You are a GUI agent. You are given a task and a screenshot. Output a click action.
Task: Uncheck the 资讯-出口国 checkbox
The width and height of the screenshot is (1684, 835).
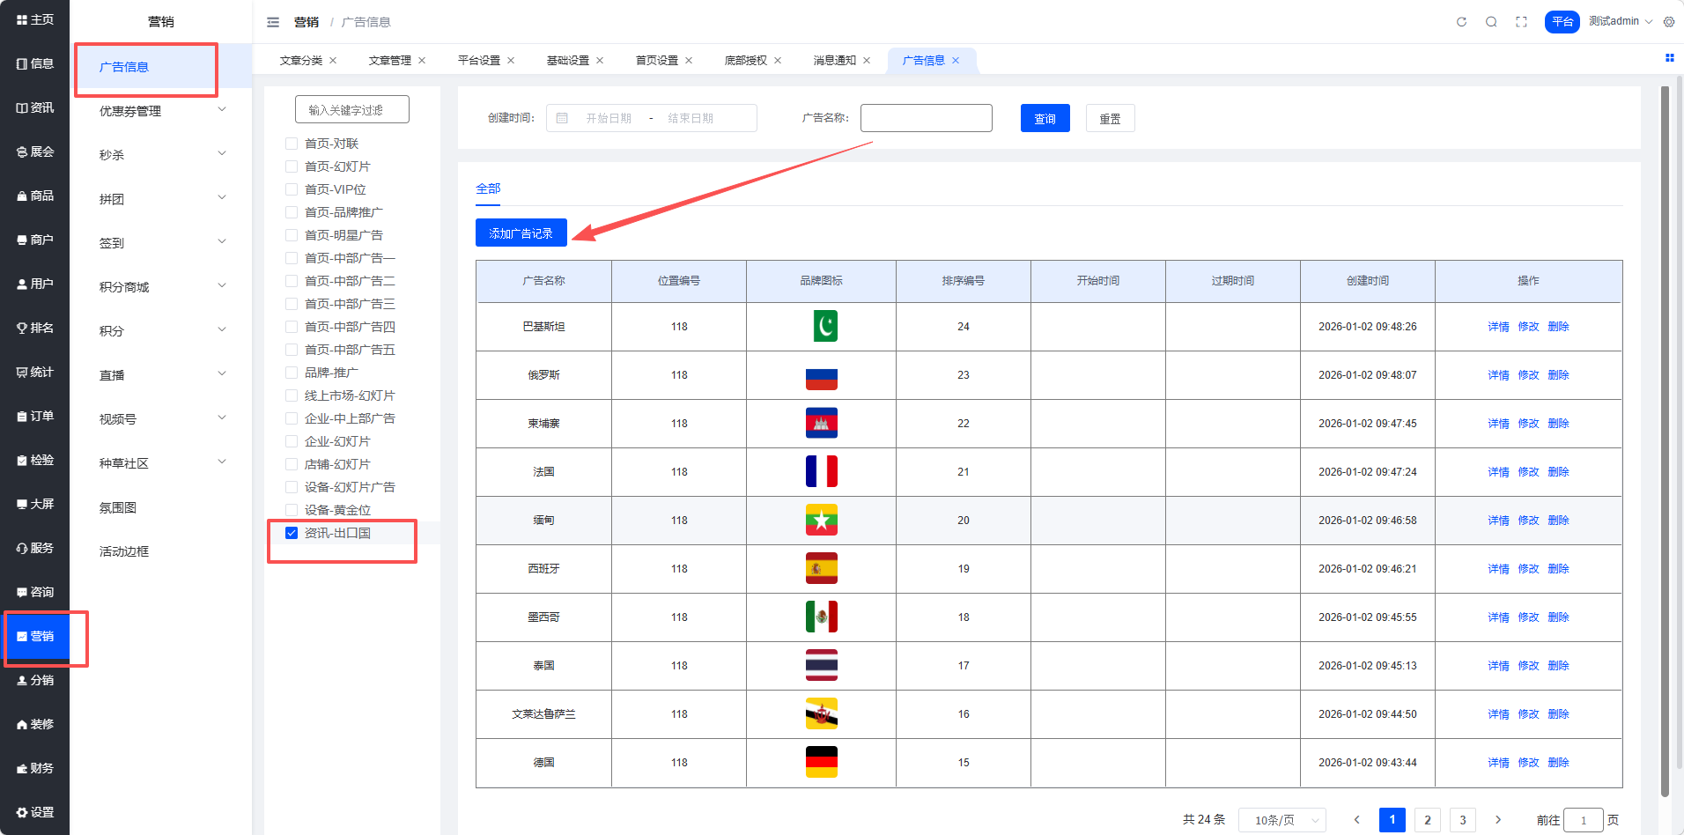point(292,533)
